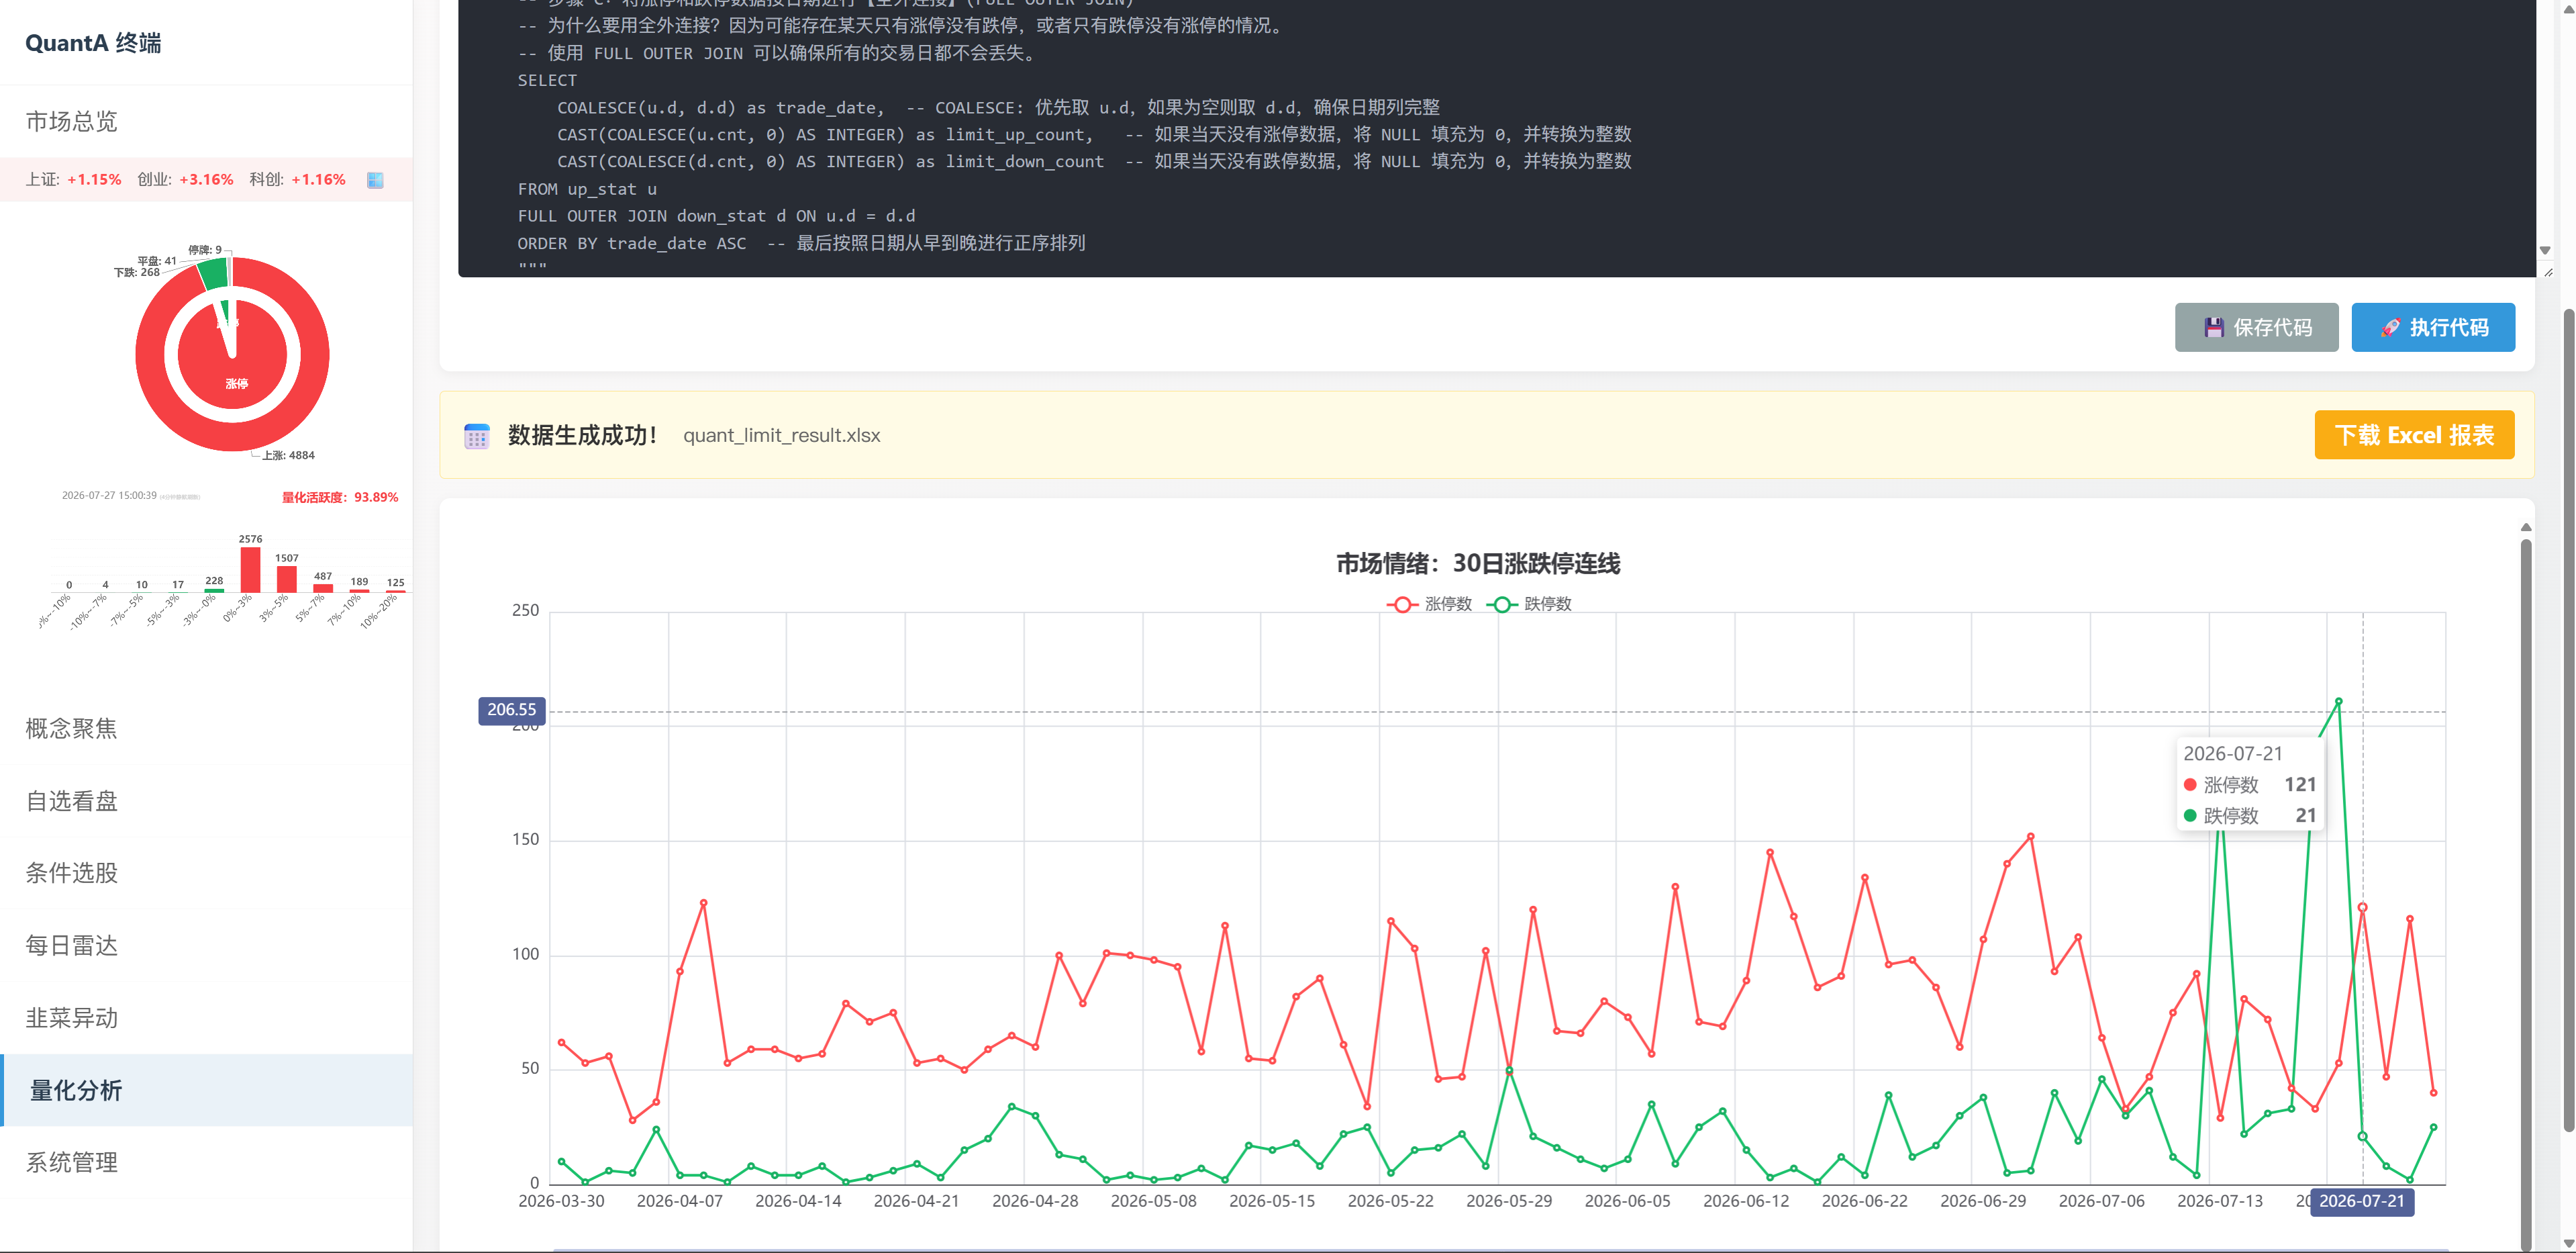
Task: Open 系统管理 in sidebar
Action: pyautogui.click(x=71, y=1162)
